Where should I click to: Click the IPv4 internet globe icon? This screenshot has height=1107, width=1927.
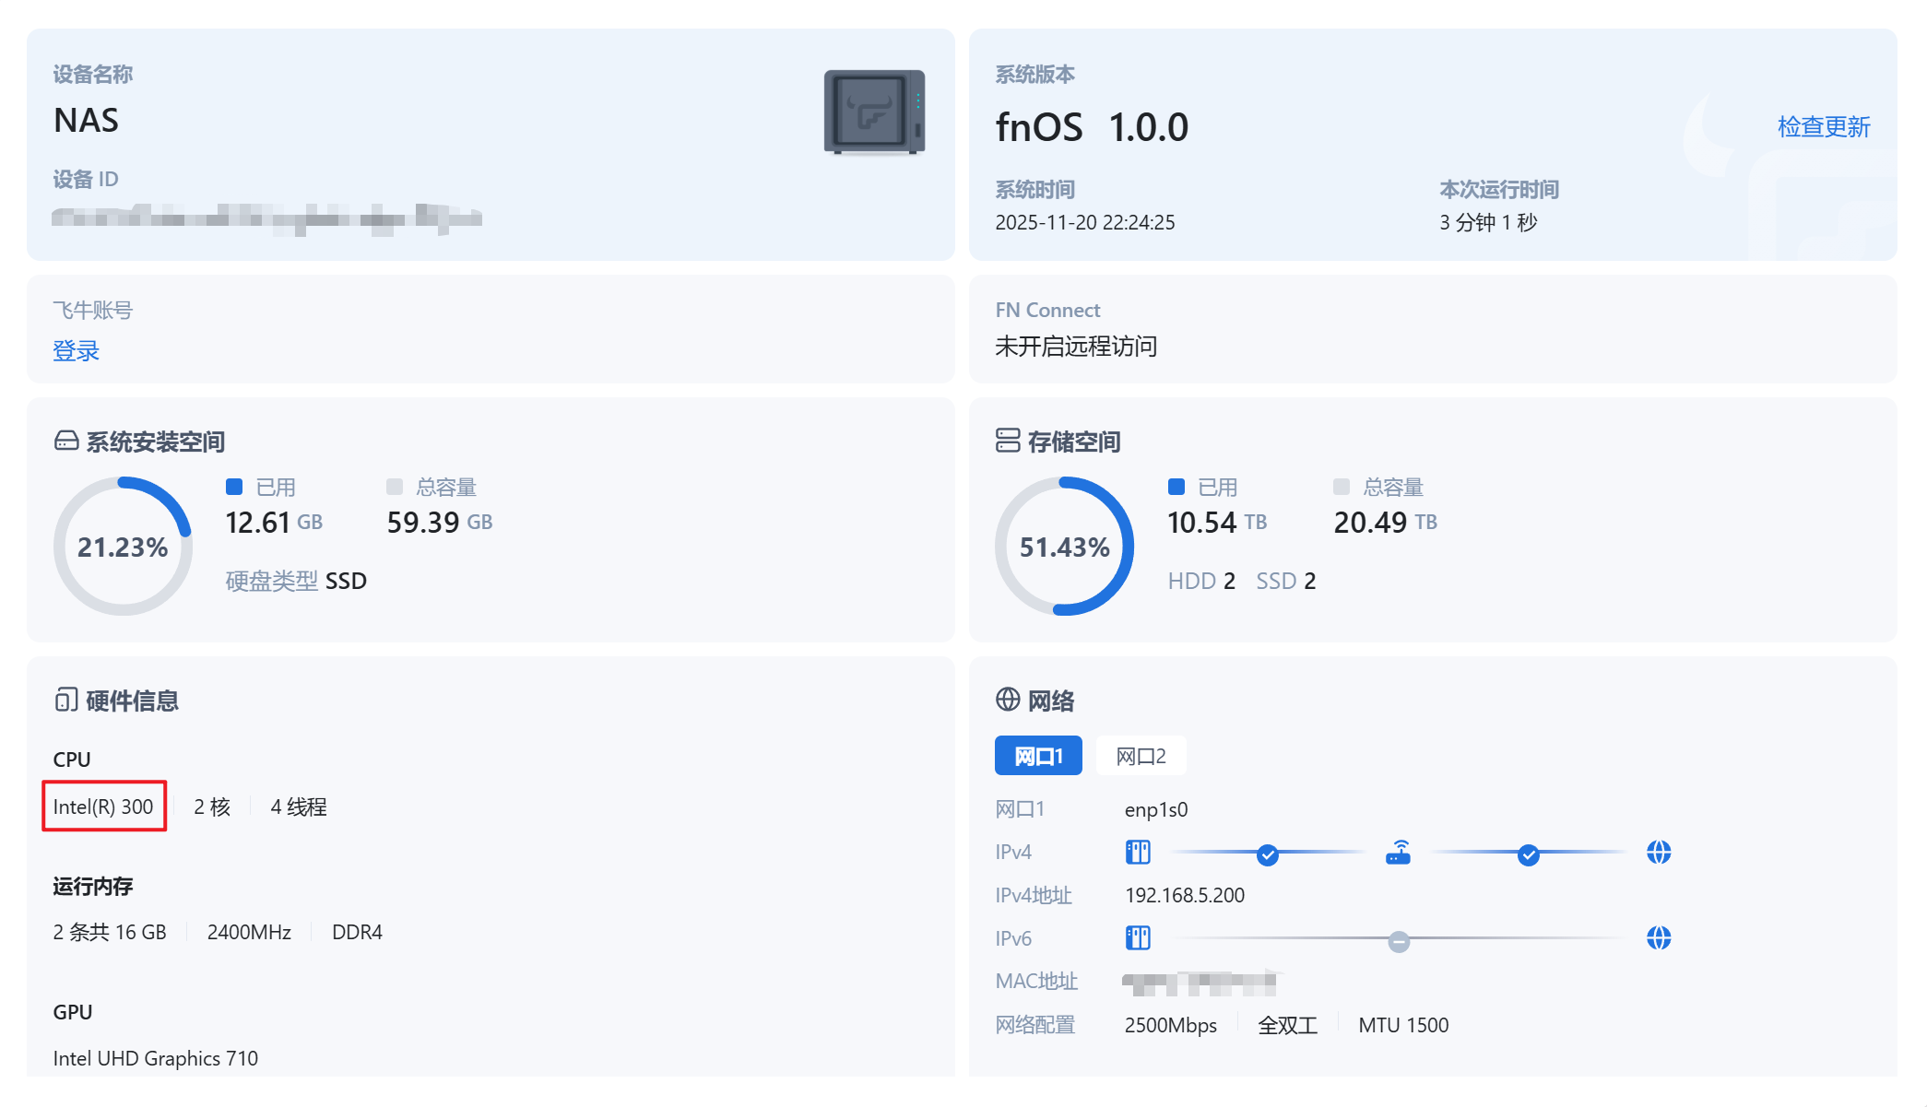click(x=1659, y=852)
